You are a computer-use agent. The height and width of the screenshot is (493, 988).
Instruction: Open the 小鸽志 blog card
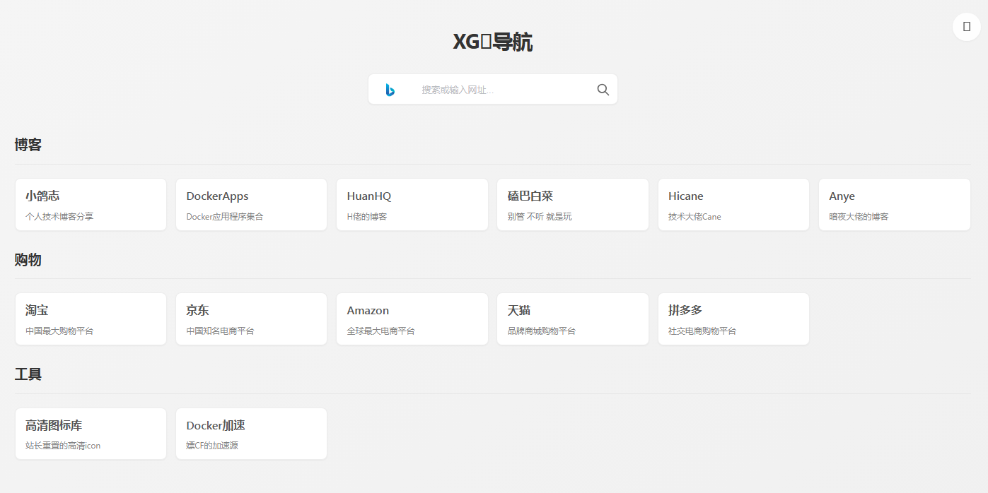[91, 204]
